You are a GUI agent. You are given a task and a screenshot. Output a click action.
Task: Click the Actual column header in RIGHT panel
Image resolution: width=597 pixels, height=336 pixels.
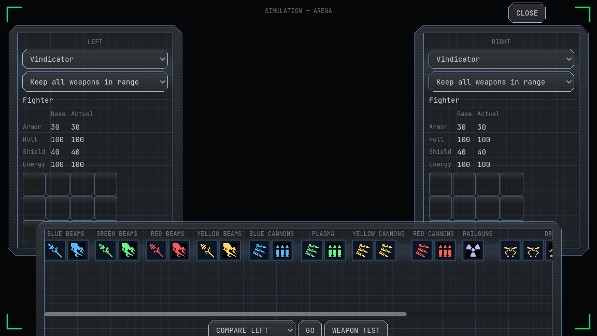pos(489,114)
